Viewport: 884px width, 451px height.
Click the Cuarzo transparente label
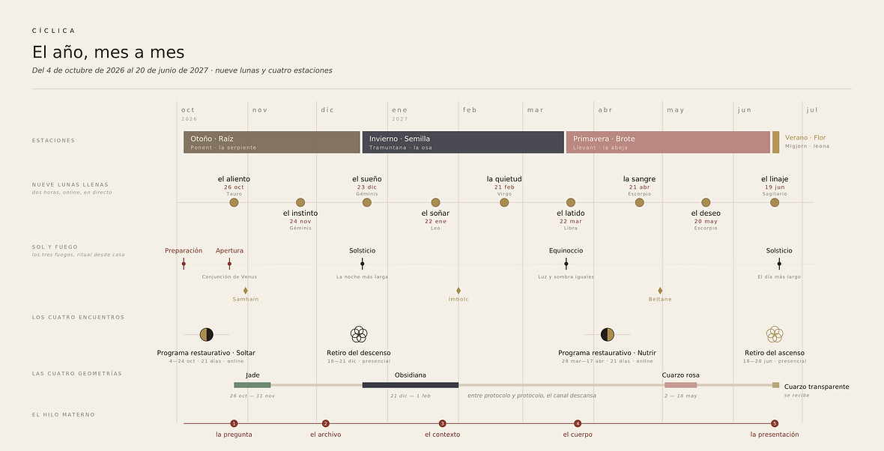(817, 387)
